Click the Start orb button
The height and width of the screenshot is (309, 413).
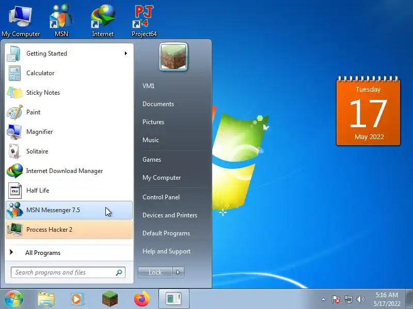pos(14,299)
